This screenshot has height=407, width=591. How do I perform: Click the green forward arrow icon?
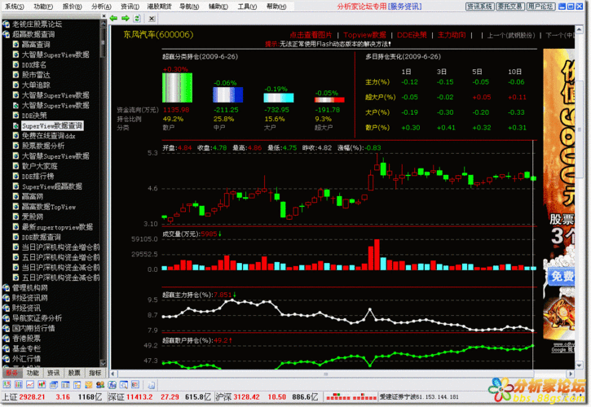tap(126, 18)
